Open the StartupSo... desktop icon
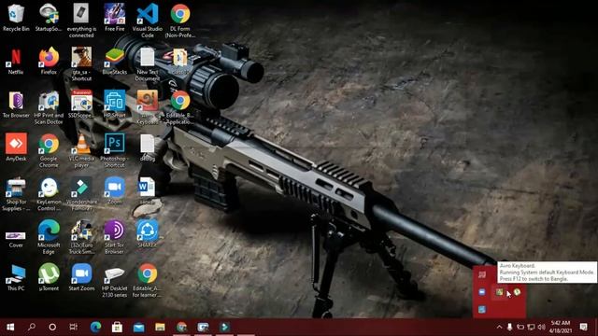The image size is (598, 336). point(49,18)
